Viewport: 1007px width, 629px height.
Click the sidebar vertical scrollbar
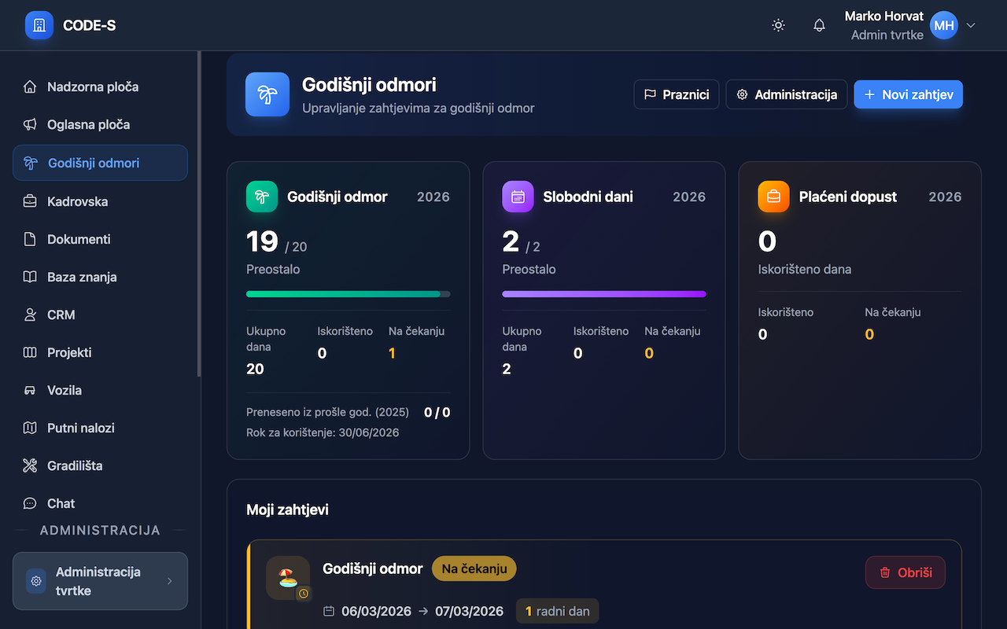(199, 212)
